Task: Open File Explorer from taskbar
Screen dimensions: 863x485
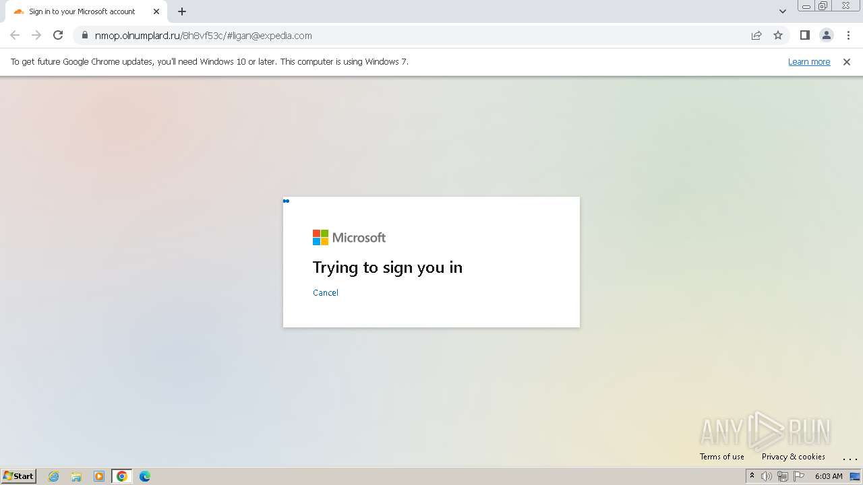Action: click(76, 476)
